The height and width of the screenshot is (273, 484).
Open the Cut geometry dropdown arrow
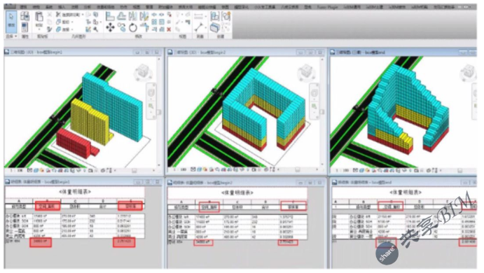(x=72, y=22)
